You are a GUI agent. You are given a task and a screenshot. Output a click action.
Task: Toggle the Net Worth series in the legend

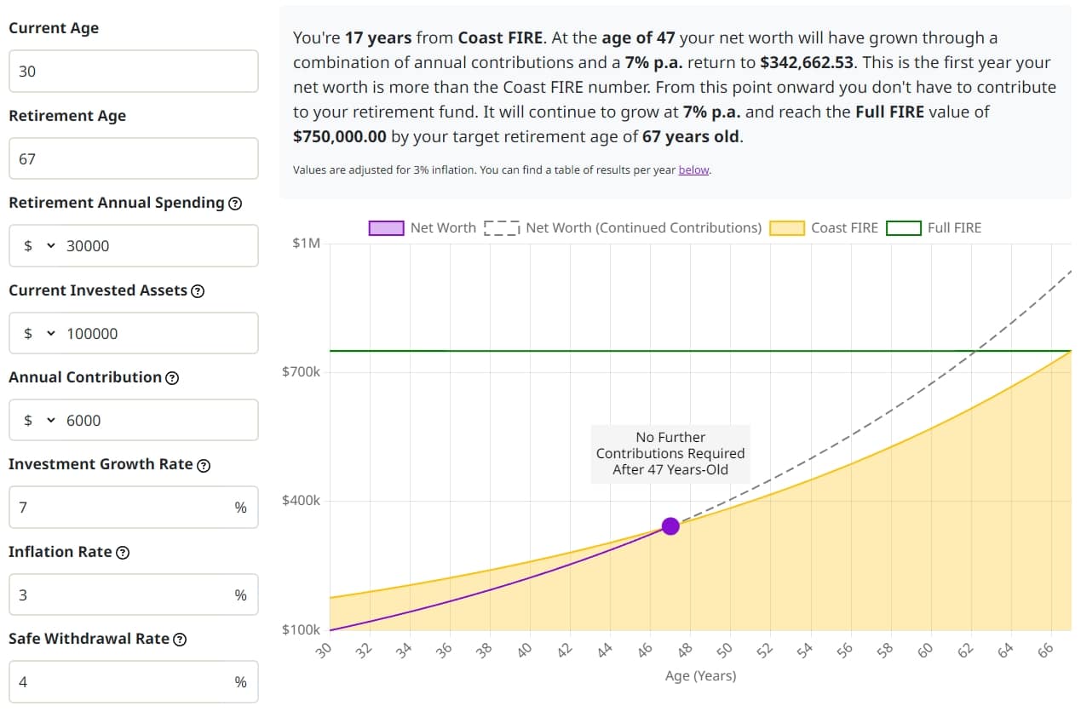click(387, 227)
